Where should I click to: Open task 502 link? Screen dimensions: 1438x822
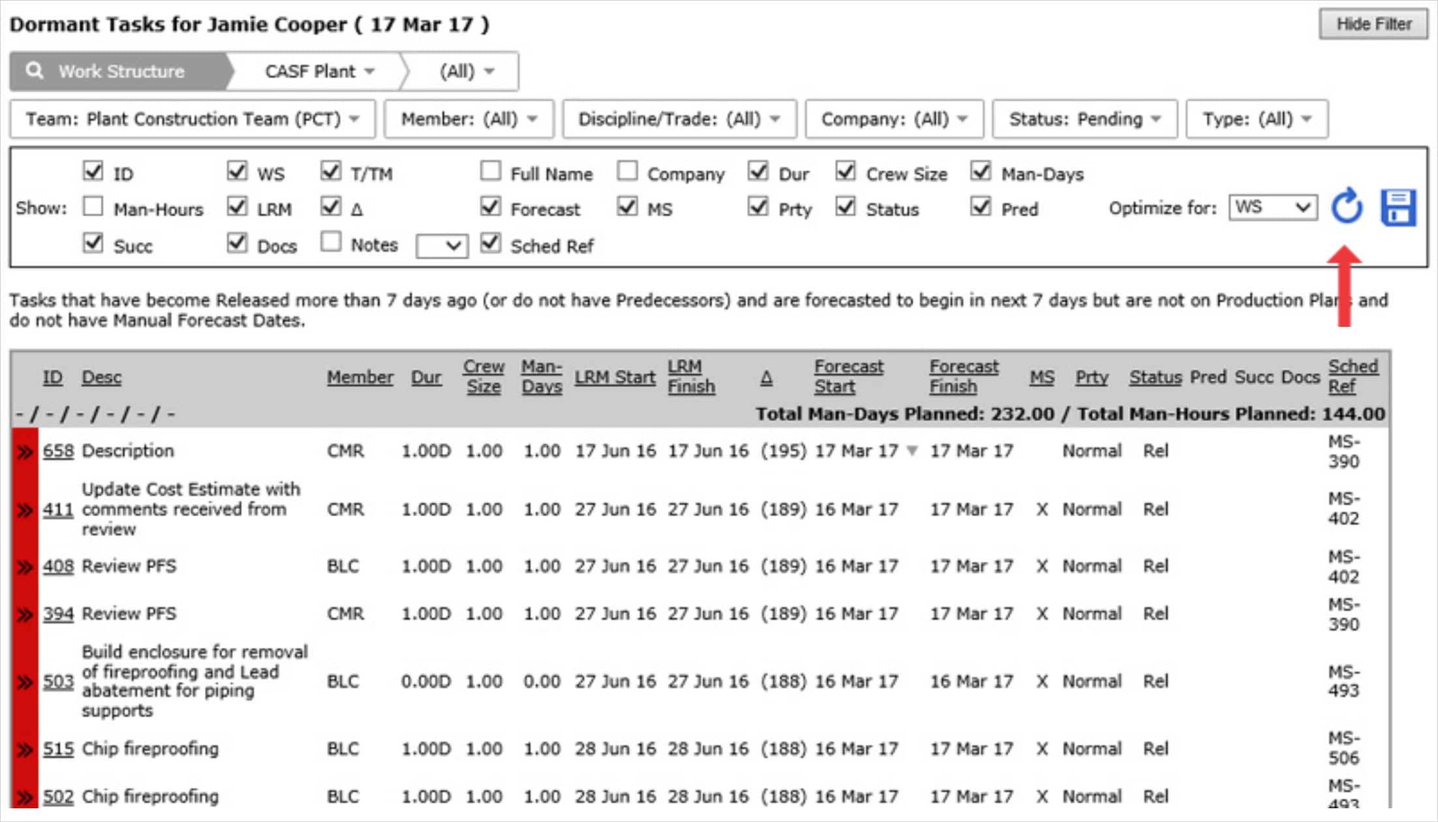pyautogui.click(x=58, y=796)
